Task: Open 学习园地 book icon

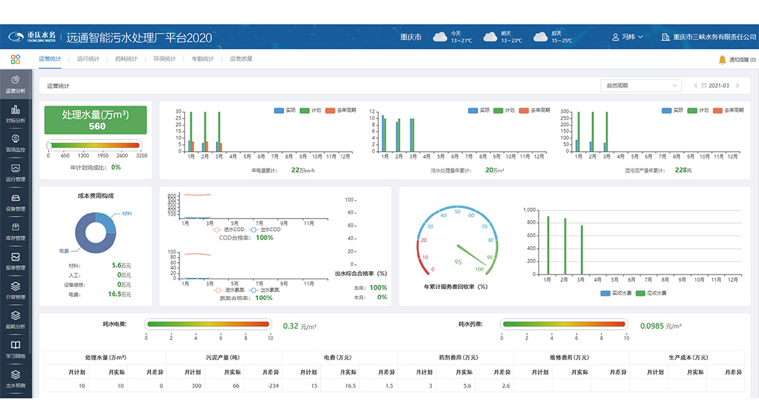Action: (x=15, y=350)
